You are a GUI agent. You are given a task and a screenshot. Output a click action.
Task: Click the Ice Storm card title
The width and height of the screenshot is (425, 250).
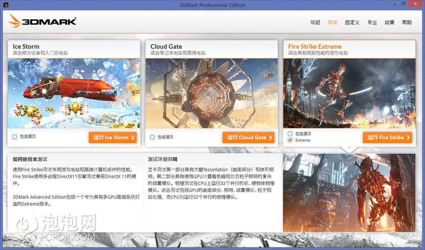[26, 47]
